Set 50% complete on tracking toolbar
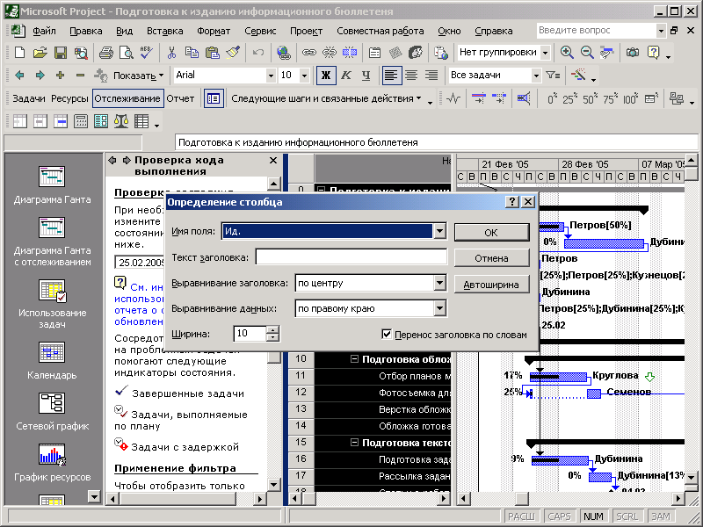703x527 pixels. (x=588, y=98)
